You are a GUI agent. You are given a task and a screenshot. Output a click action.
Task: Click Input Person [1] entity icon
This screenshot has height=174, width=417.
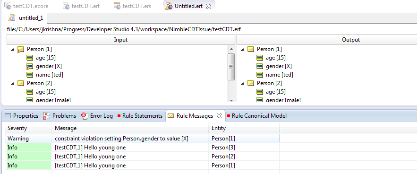[20, 49]
